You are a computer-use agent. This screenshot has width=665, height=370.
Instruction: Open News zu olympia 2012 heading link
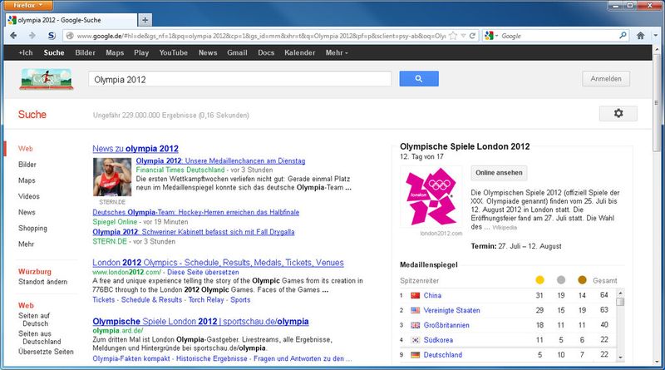point(135,149)
